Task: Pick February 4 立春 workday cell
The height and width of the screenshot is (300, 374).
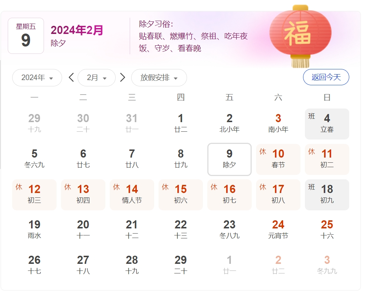Action: tap(327, 124)
